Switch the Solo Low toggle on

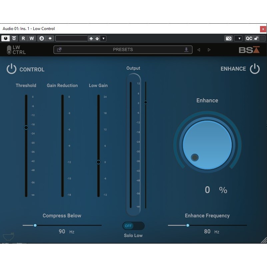tap(133, 226)
